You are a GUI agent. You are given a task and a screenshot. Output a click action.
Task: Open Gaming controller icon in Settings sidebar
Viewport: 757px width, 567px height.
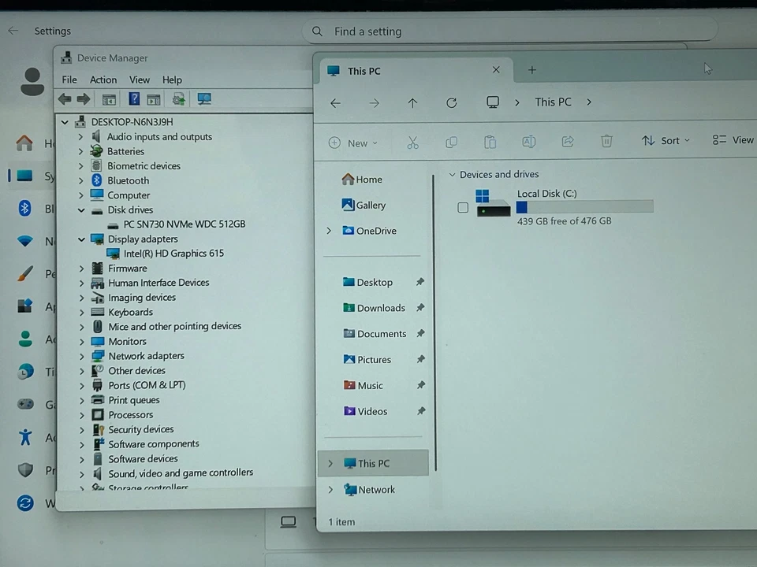[x=25, y=404]
